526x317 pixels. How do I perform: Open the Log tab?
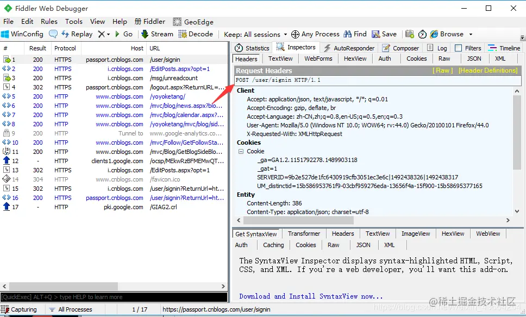coord(437,48)
